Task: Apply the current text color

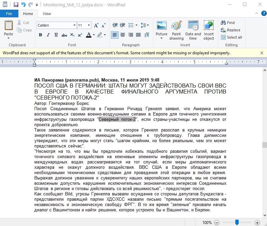Action: 89,35
